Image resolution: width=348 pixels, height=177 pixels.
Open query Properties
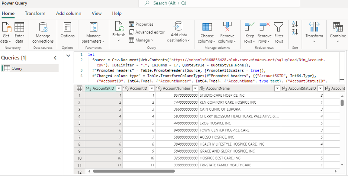click(141, 24)
